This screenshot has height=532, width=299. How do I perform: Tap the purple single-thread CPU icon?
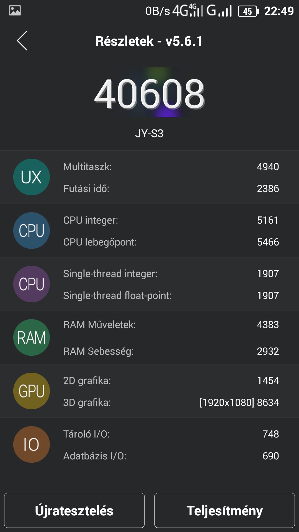32,284
